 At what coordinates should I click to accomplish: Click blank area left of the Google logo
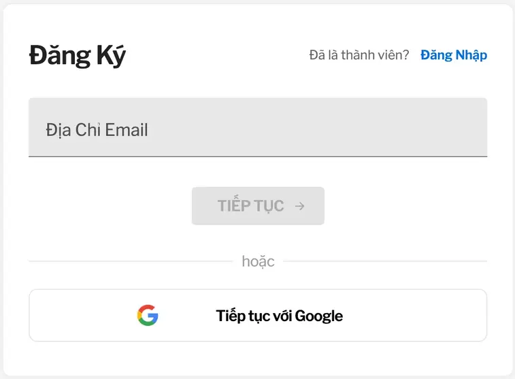(x=82, y=315)
